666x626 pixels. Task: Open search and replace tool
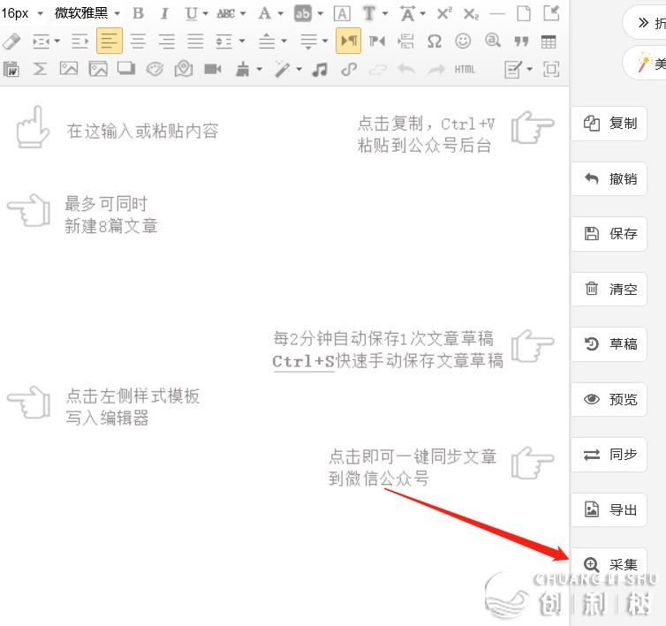point(492,41)
